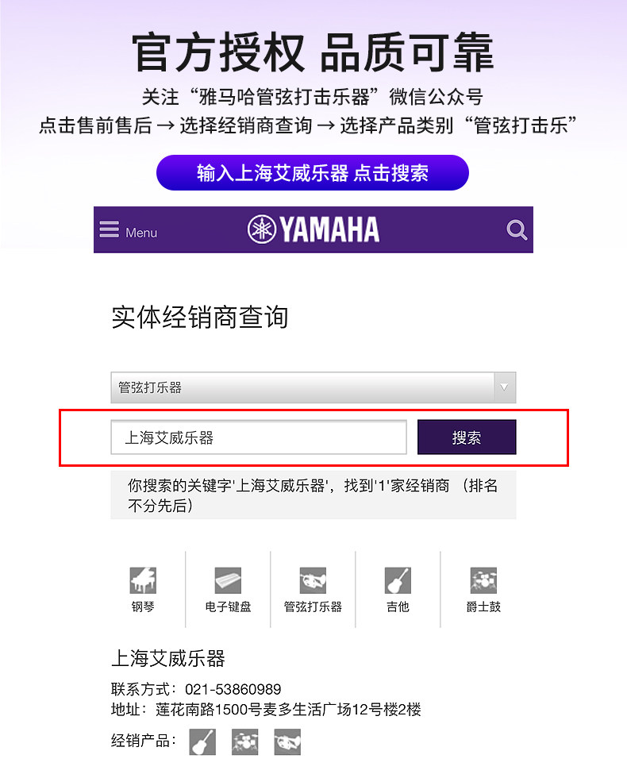Click the YAMAHA wordmark in header
Screen dimensions: 627x774
[x=330, y=229]
